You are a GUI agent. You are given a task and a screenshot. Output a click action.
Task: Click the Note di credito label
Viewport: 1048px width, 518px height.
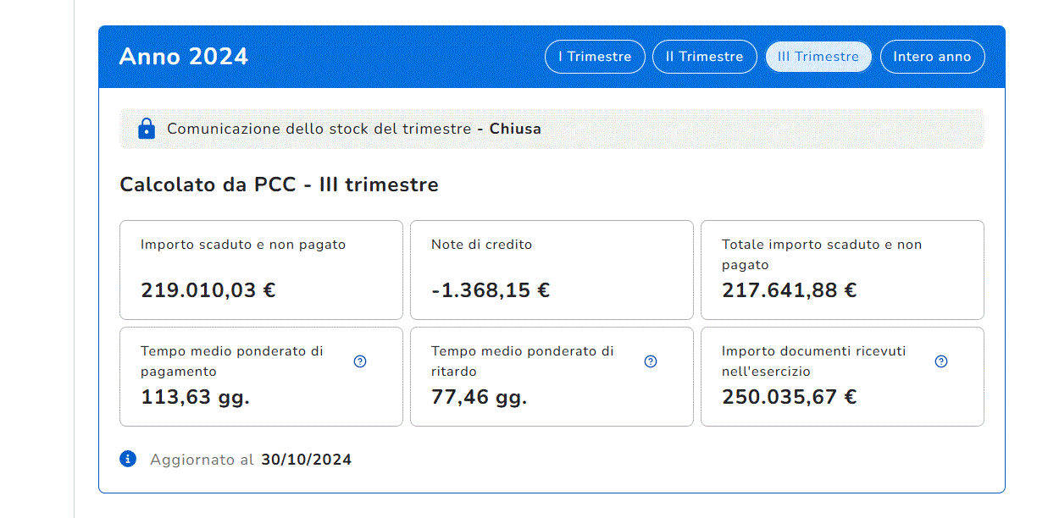[481, 245]
